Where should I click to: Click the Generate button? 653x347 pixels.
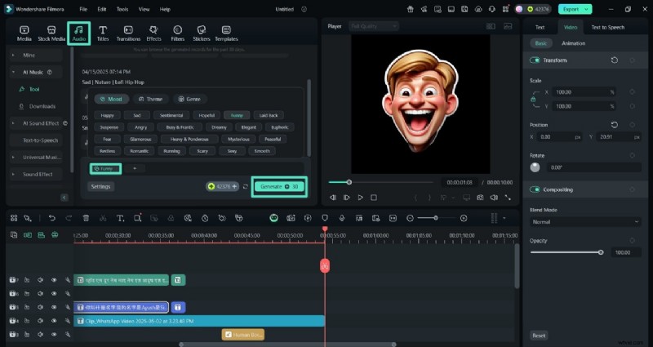point(279,186)
